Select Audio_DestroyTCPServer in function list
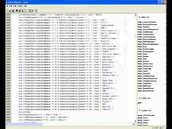 pos(148,24)
